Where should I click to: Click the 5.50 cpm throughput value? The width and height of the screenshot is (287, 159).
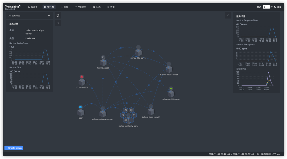[241, 49]
